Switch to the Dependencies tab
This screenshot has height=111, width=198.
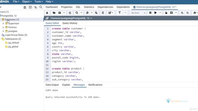[x=105, y=7]
